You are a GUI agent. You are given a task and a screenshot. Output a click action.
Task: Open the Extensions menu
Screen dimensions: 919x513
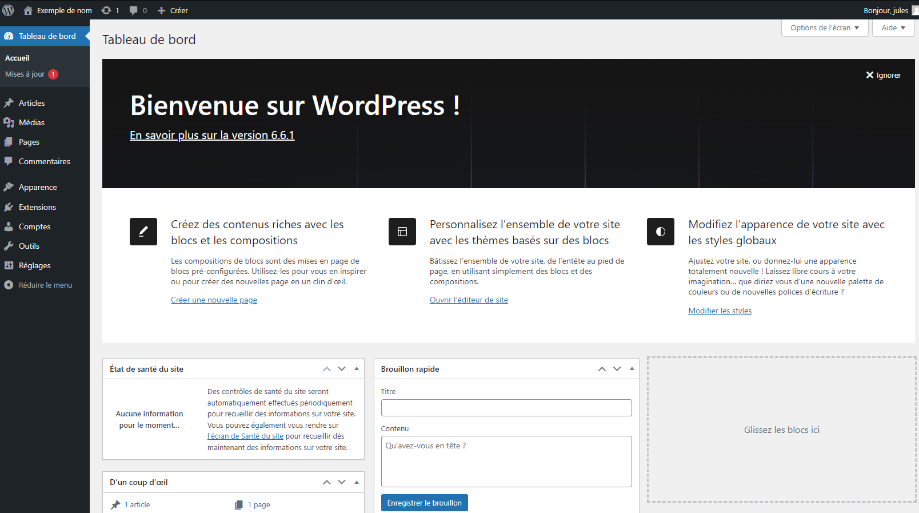point(37,207)
